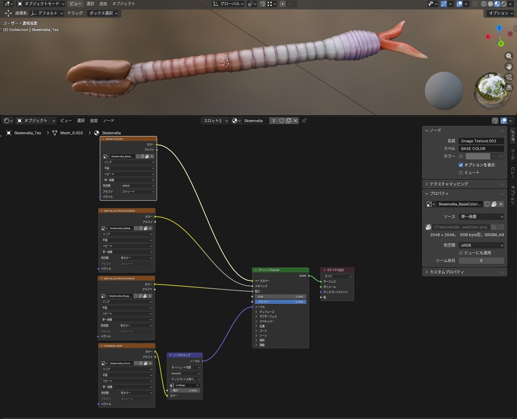Select wireframe viewport shading mode
Screen dimensions: 517x419
[484, 4]
